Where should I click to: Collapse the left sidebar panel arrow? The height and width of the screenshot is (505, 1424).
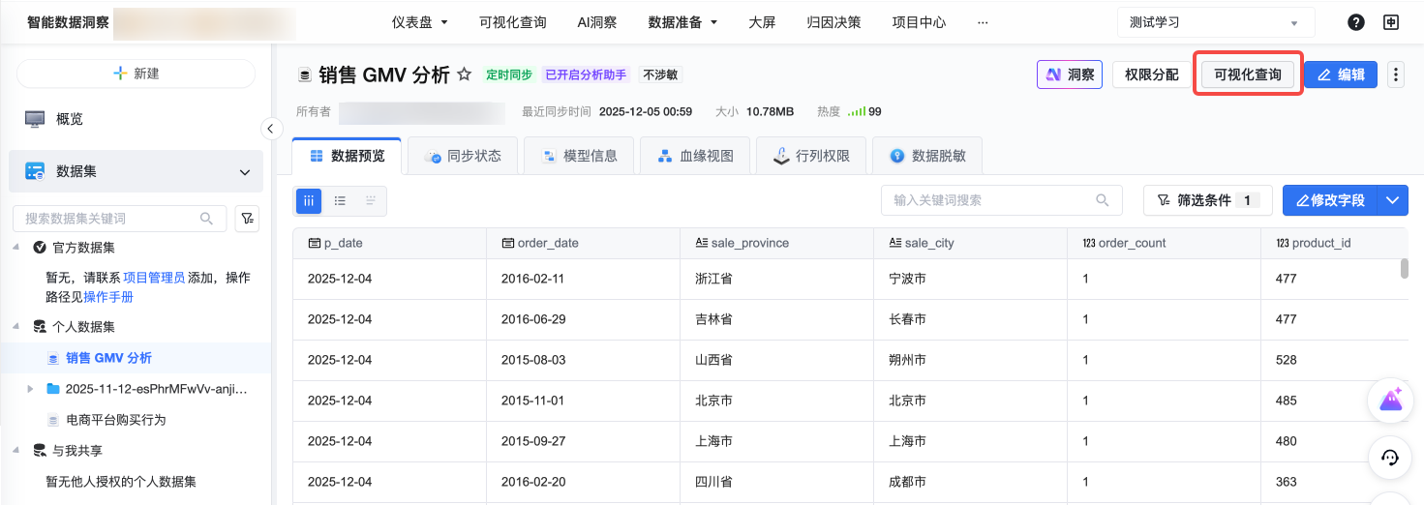[x=272, y=129]
